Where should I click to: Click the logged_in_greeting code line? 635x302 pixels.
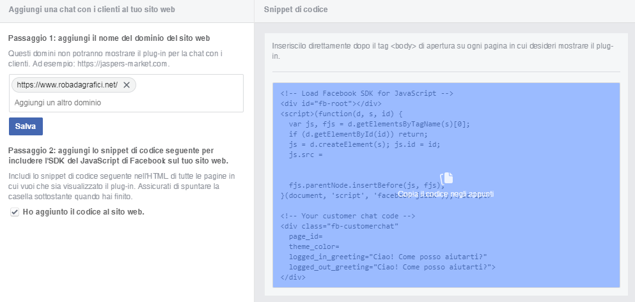(x=388, y=257)
